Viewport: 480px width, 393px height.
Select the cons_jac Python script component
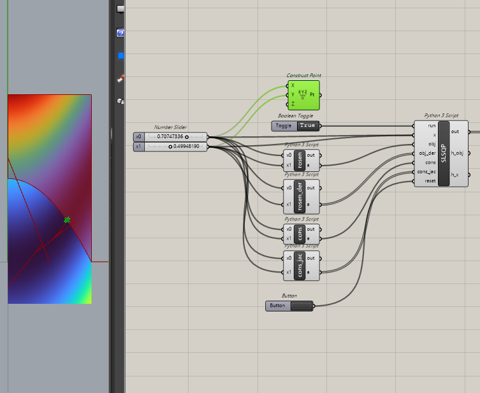click(300, 265)
